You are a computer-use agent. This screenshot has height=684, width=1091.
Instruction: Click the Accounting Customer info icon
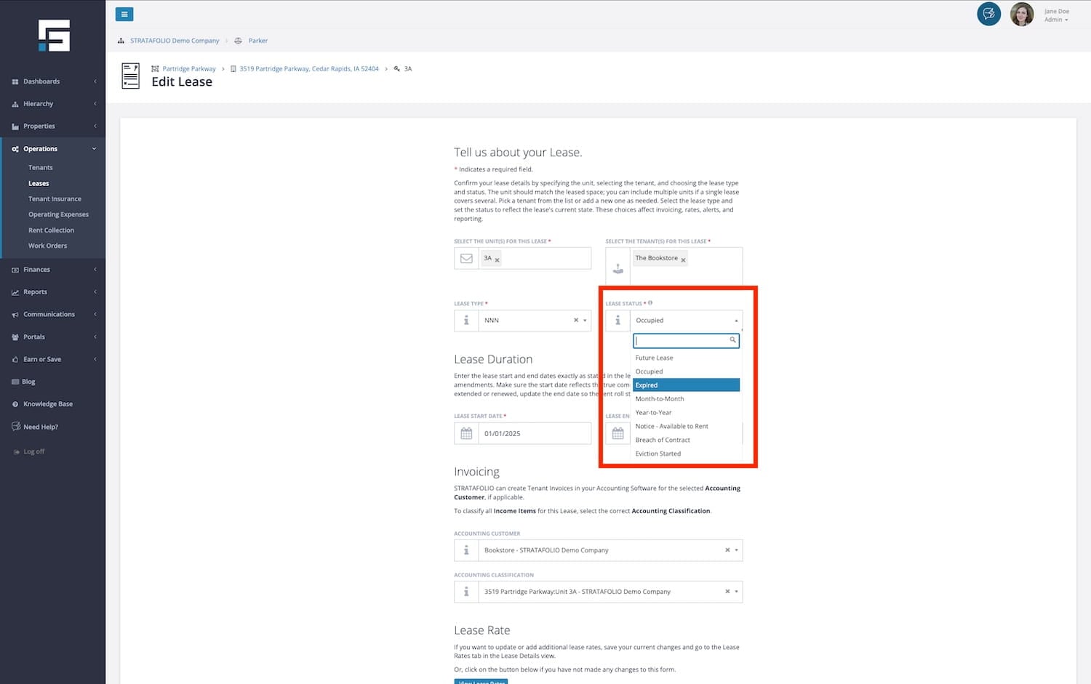pyautogui.click(x=466, y=550)
